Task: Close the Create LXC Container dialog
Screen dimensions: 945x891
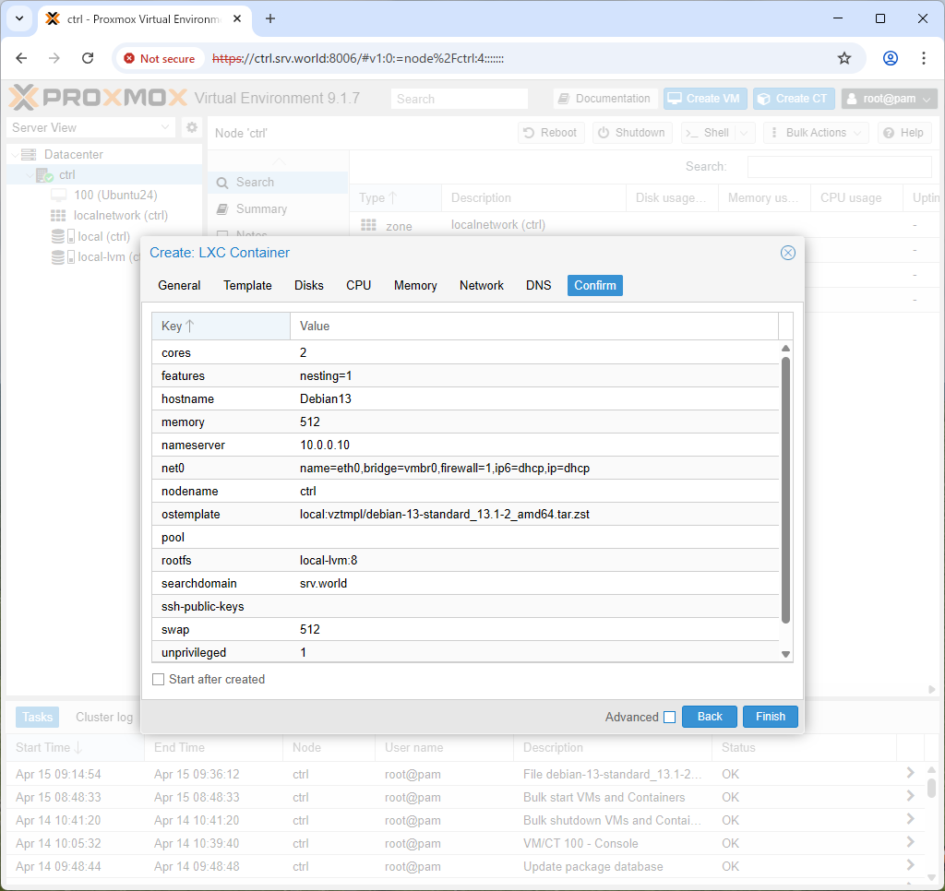Action: pyautogui.click(x=788, y=253)
